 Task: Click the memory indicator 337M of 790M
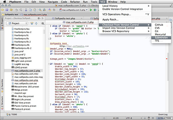coord(164,118)
